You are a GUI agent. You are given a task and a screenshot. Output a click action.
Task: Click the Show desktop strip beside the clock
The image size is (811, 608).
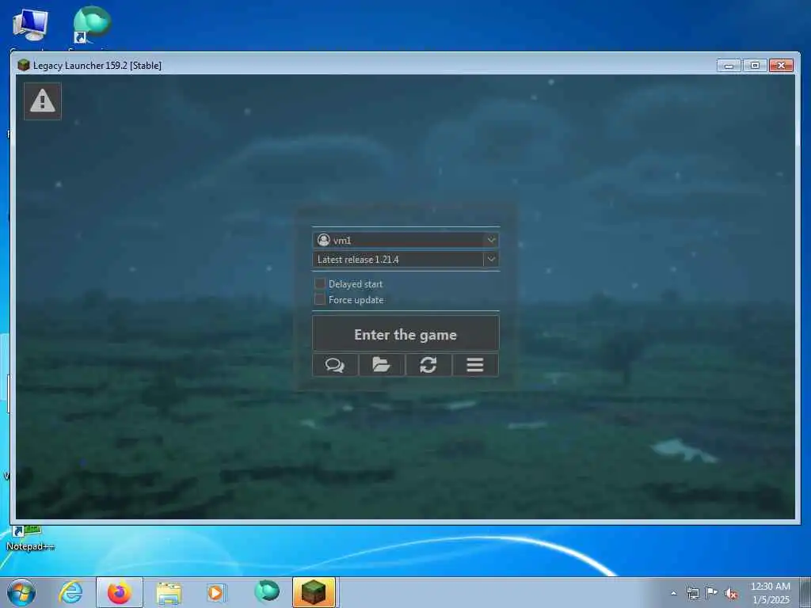point(805,593)
